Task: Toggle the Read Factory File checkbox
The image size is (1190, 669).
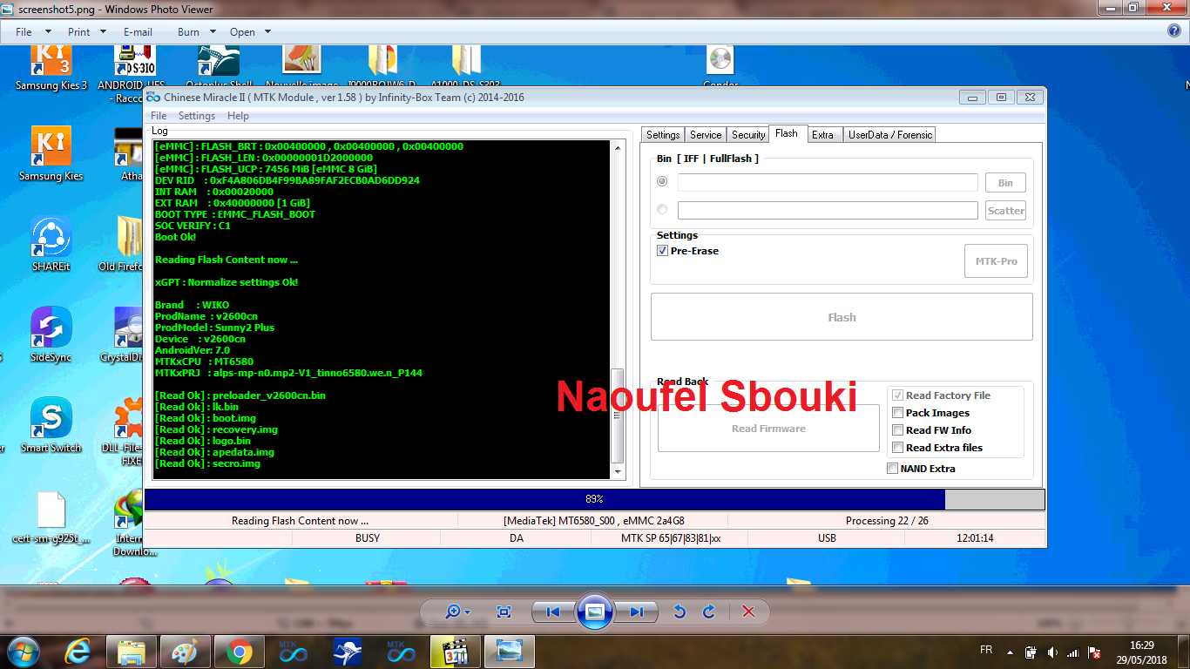Action: tap(897, 395)
